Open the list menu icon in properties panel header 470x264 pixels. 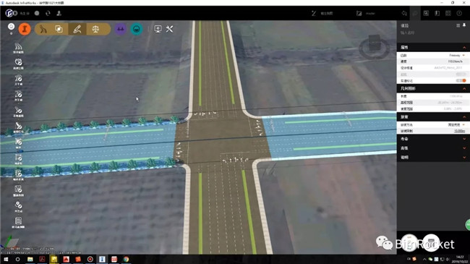458,25
